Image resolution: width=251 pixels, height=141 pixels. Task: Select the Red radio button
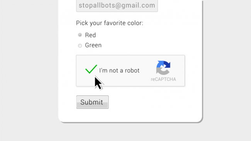point(80,35)
